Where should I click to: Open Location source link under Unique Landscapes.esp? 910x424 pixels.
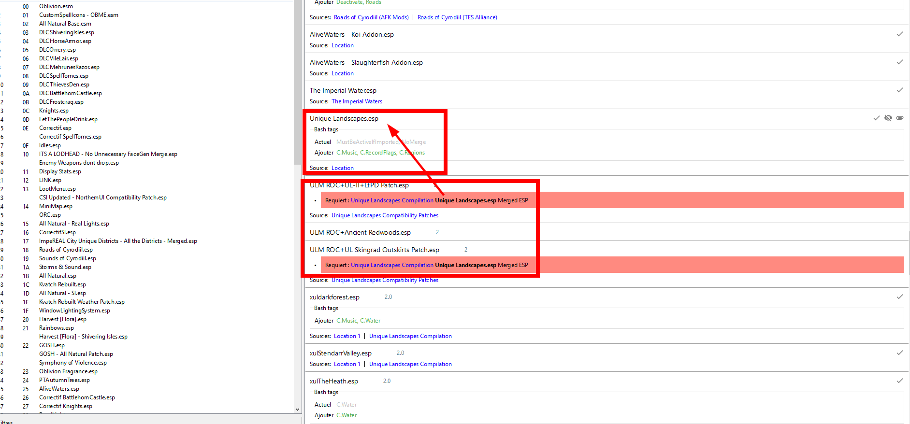[343, 168]
